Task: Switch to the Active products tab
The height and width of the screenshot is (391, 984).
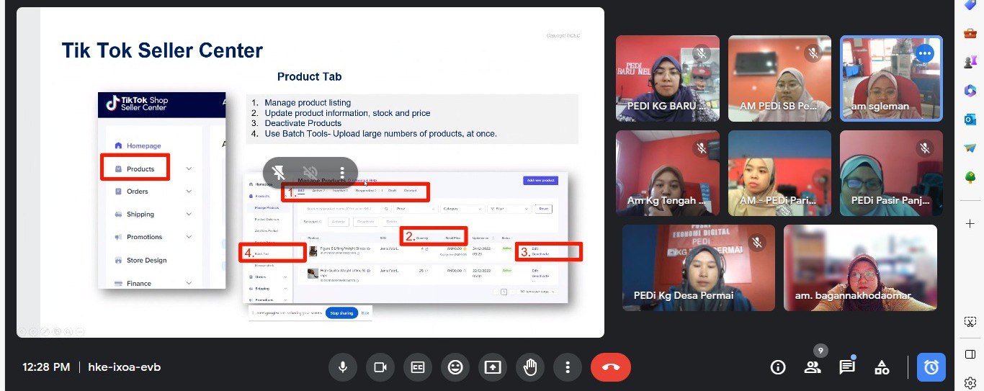Action: coord(318,190)
